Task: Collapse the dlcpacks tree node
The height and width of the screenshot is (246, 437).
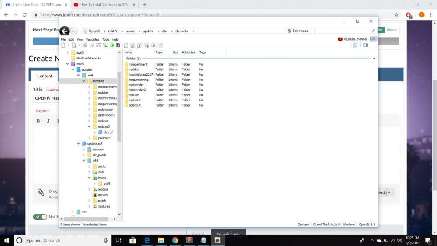Action: (x=83, y=81)
